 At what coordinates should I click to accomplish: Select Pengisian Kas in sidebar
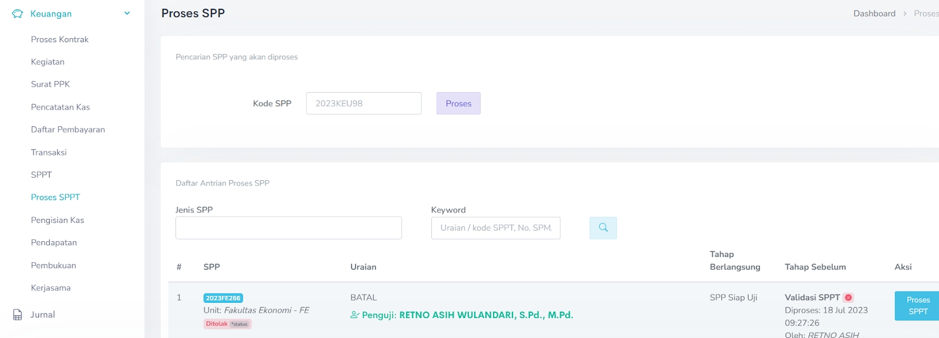[58, 220]
